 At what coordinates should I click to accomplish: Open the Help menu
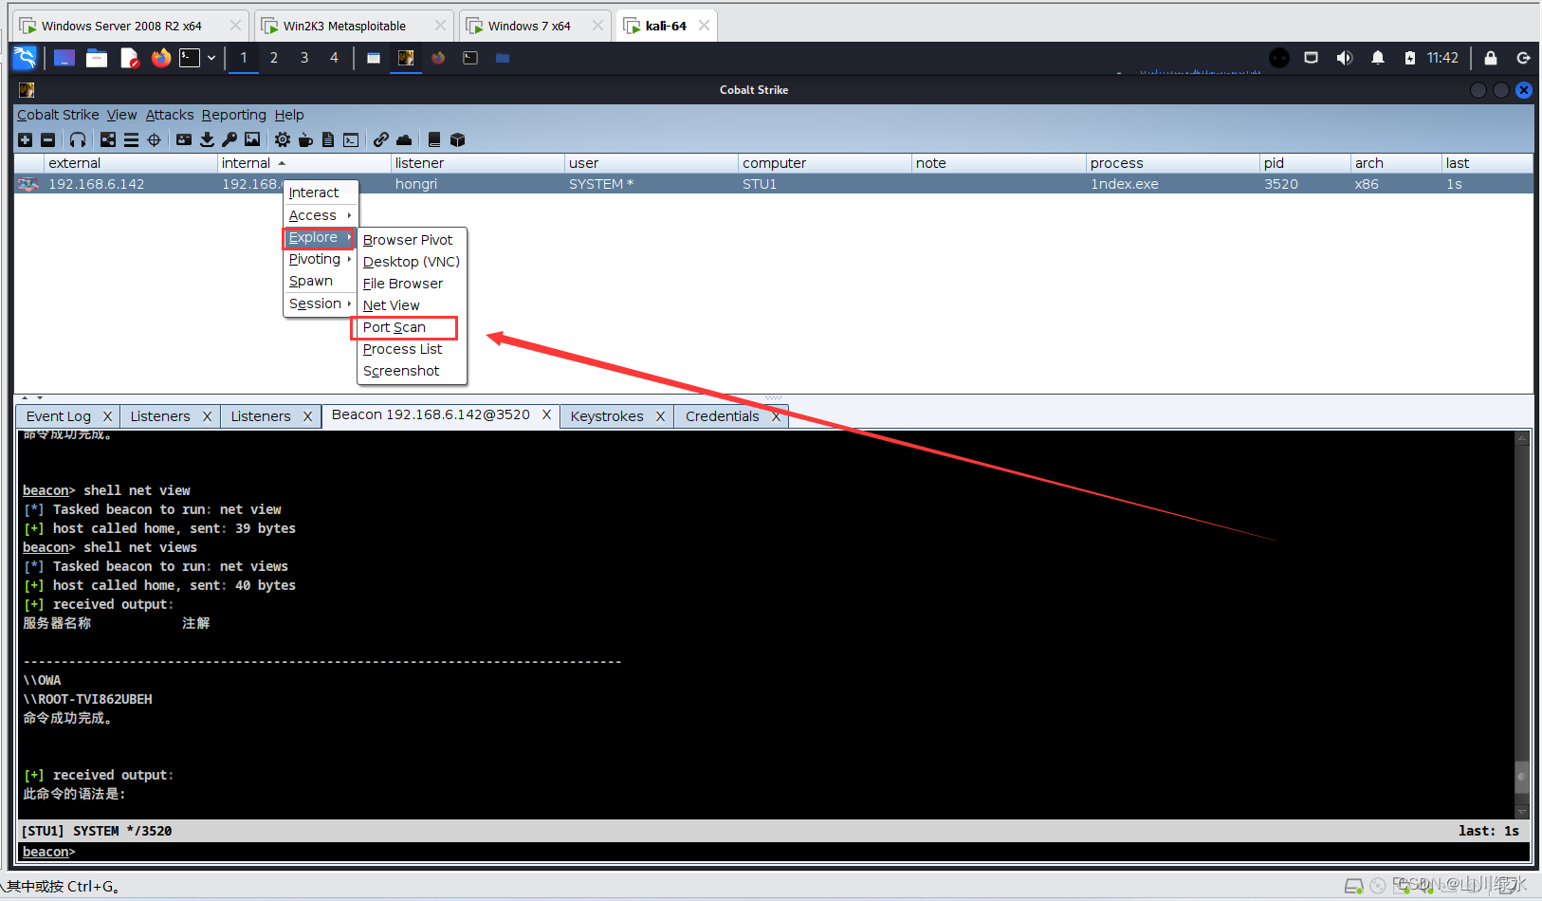click(x=289, y=115)
